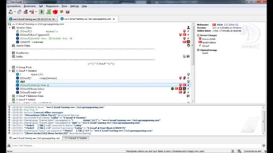Select user [XGrouP] BuLuT [gayseri23]
273x153 pixels.
[x=35, y=35]
